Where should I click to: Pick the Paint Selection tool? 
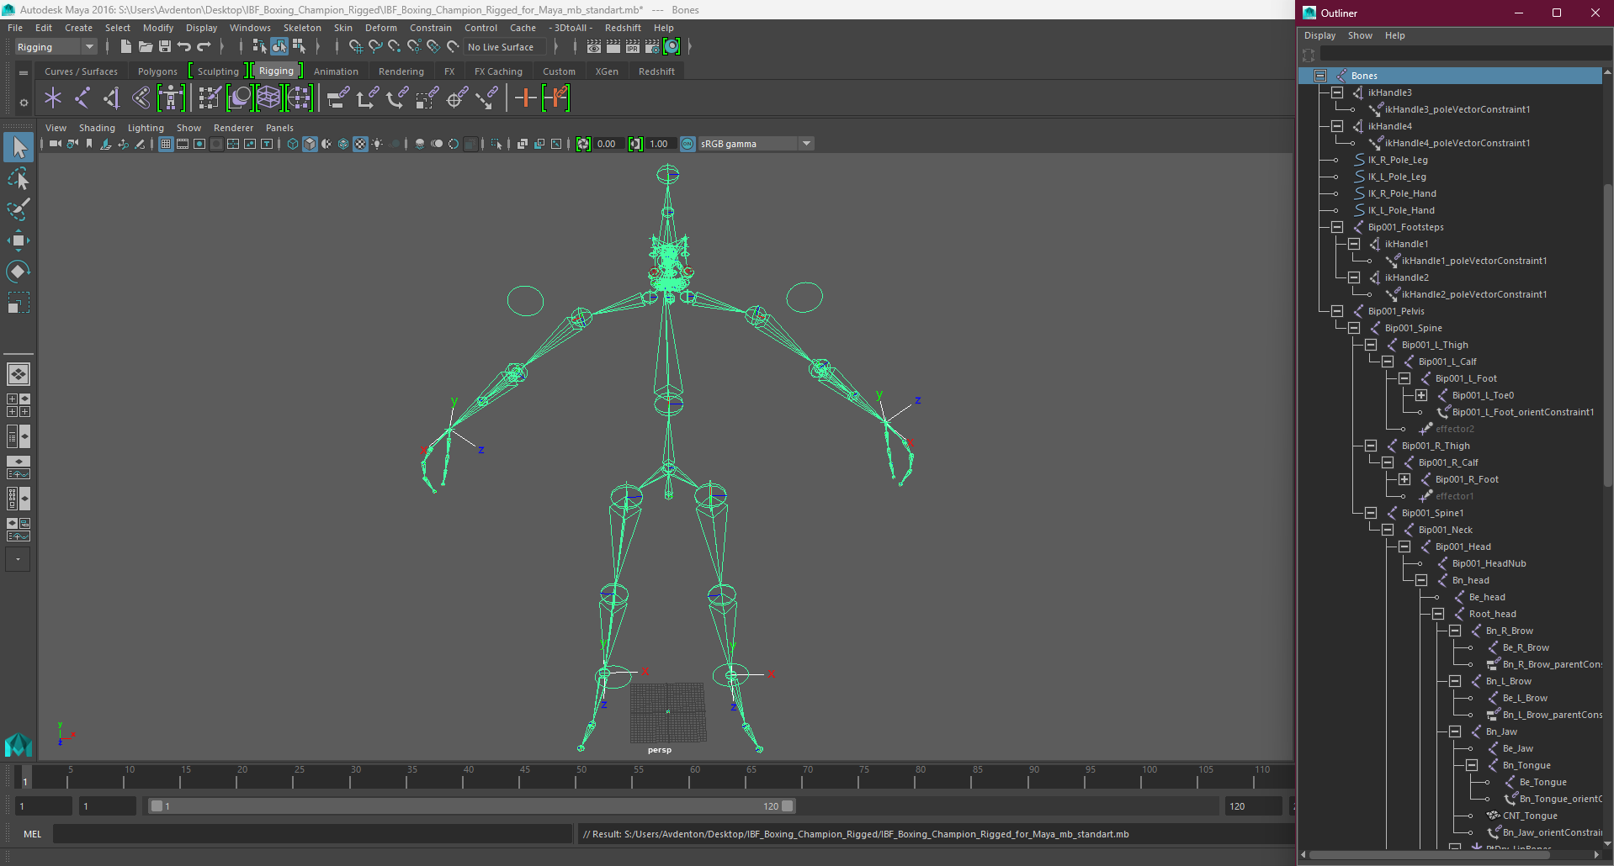pos(19,209)
